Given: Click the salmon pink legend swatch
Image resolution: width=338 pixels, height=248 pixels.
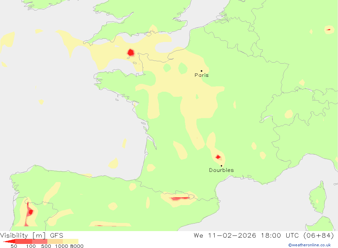Looking at the screenshot, I should [40, 241].
